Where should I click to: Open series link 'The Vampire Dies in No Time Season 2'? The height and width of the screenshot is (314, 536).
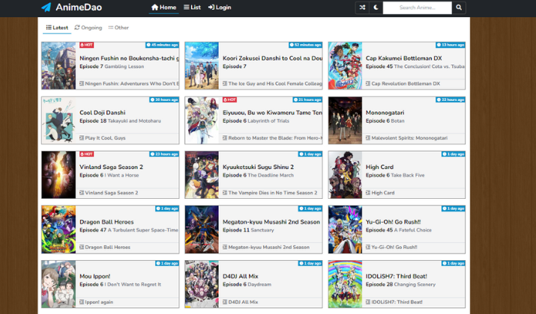point(272,193)
